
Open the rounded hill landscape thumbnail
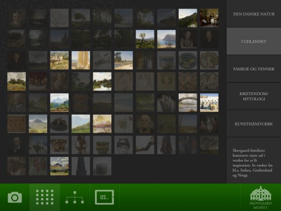[38, 124]
